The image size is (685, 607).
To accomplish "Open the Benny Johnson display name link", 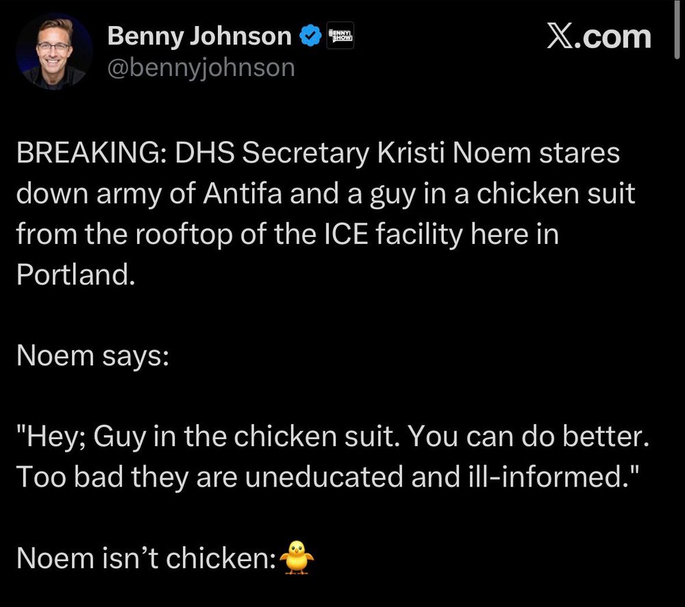I will (199, 36).
